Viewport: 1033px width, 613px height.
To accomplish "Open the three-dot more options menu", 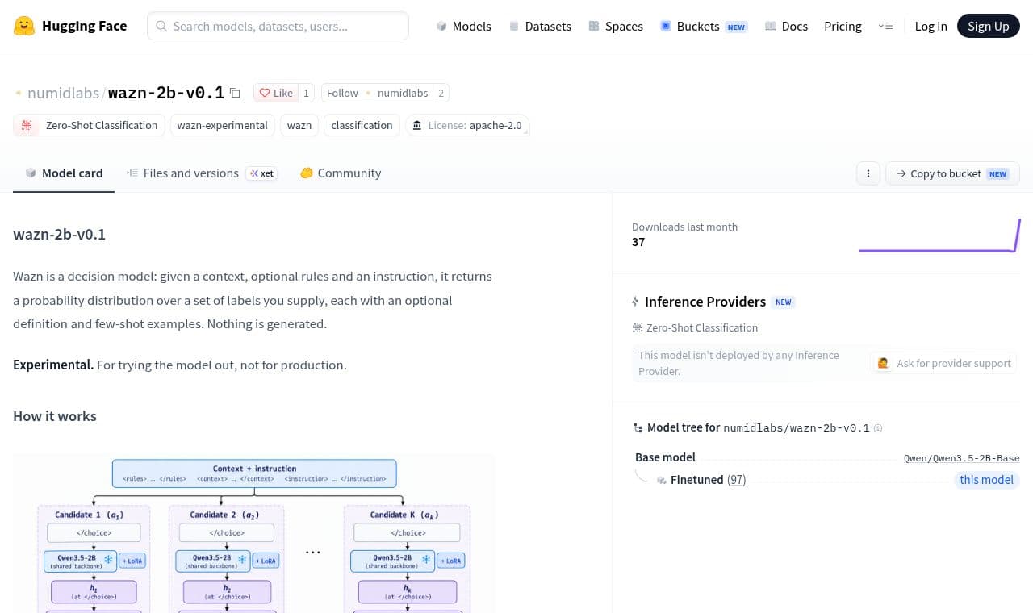I will [x=868, y=173].
